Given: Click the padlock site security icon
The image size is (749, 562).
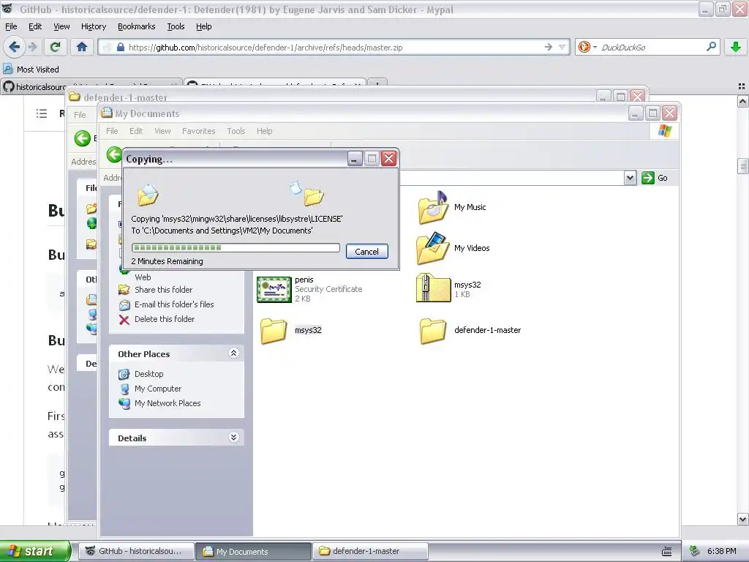Looking at the screenshot, I should [121, 48].
